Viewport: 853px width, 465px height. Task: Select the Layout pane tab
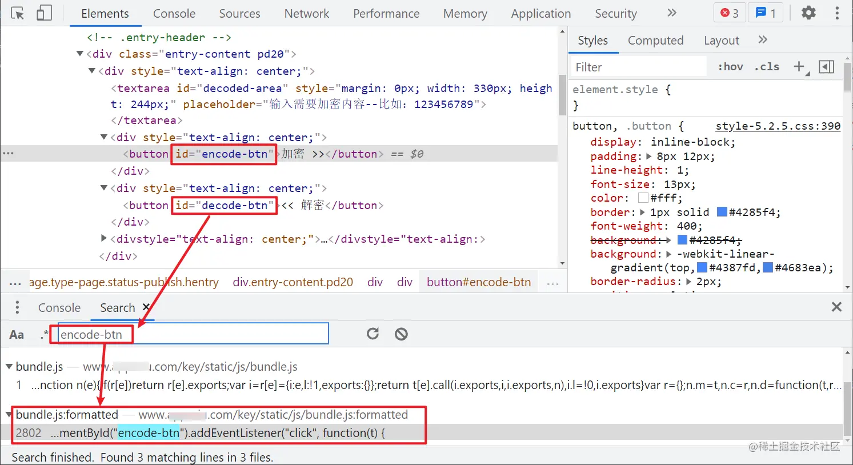tap(721, 41)
